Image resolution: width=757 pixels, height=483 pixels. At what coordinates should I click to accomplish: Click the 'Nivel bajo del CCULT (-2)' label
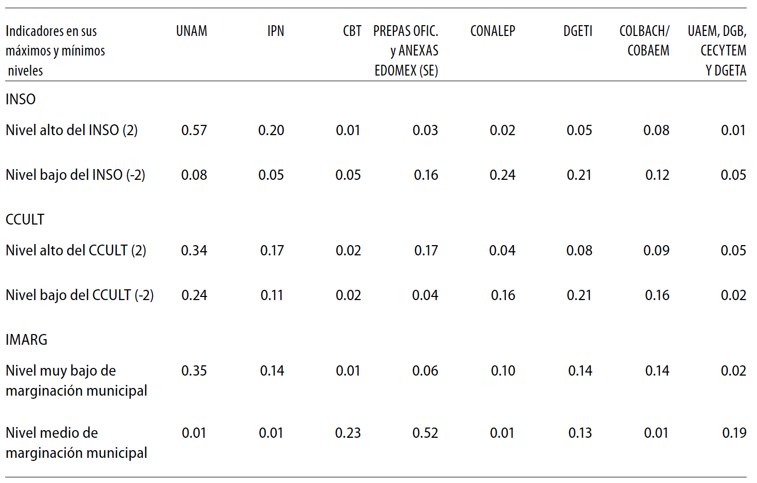(x=80, y=295)
